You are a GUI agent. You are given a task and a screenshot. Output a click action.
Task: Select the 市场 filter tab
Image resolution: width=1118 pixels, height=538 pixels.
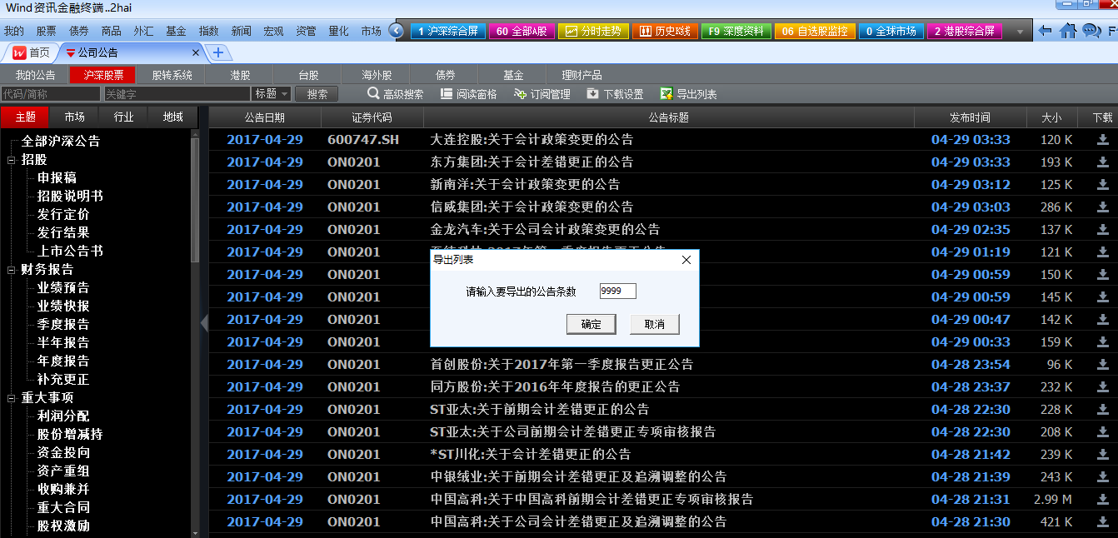pos(74,117)
